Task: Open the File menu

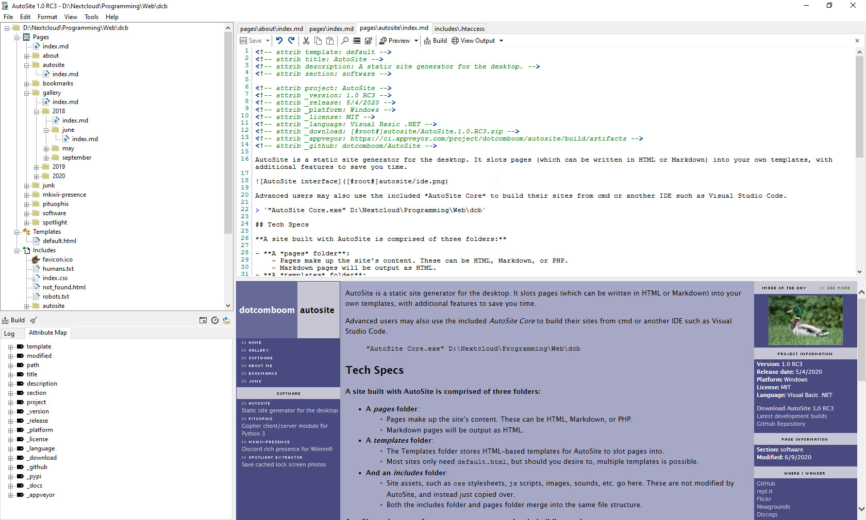Action: click(x=8, y=17)
